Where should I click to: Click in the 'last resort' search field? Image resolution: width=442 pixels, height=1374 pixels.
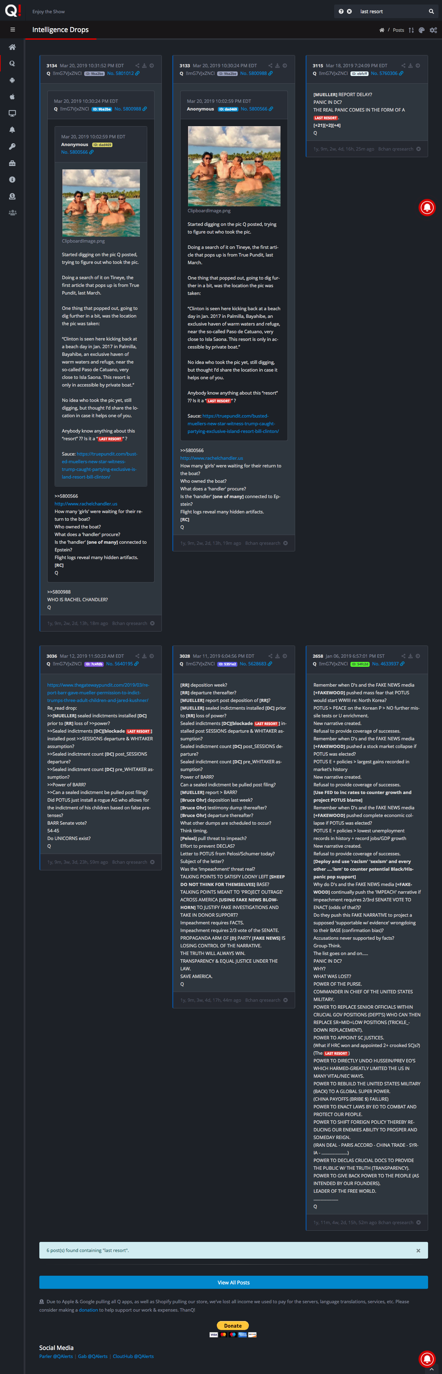click(x=392, y=11)
